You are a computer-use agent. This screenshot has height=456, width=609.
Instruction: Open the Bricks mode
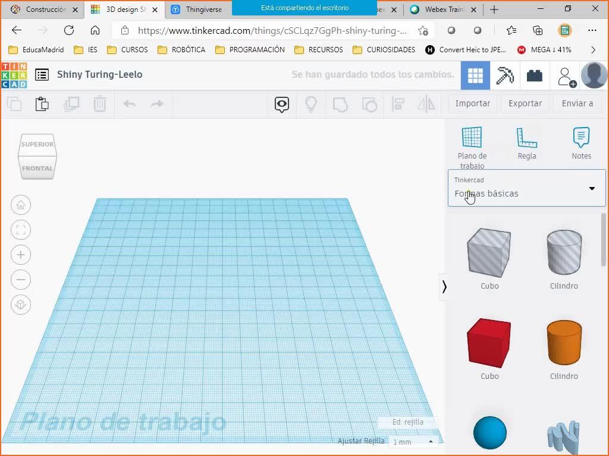(535, 75)
